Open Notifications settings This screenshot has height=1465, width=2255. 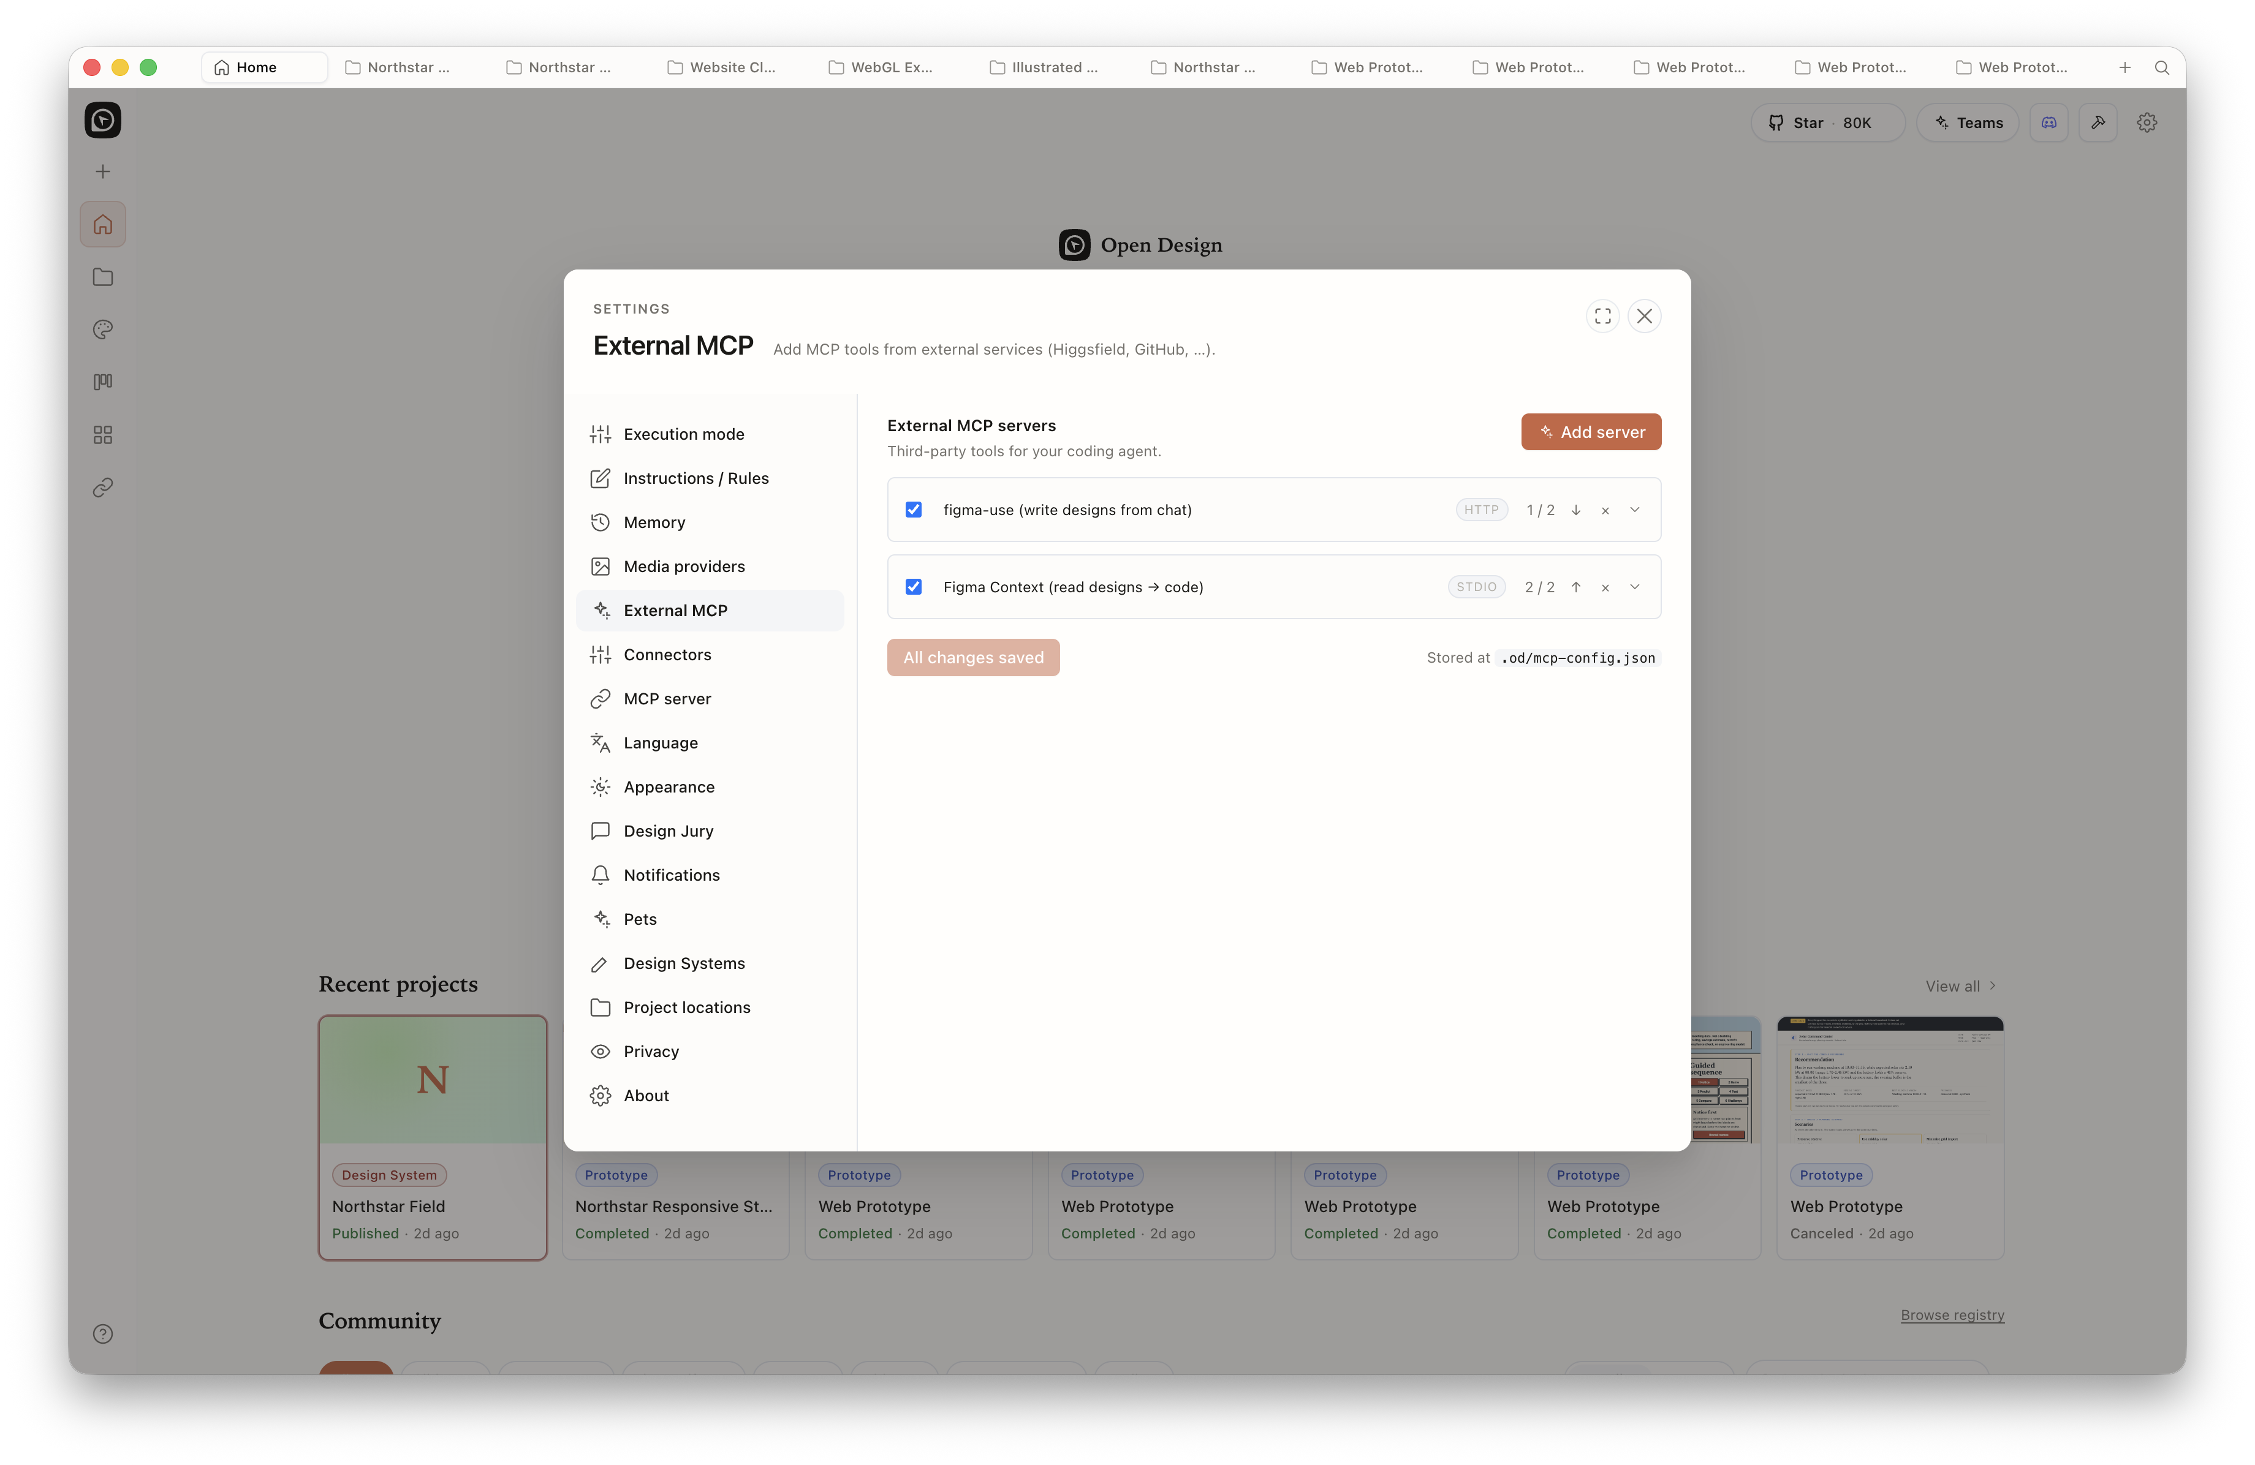click(x=710, y=875)
